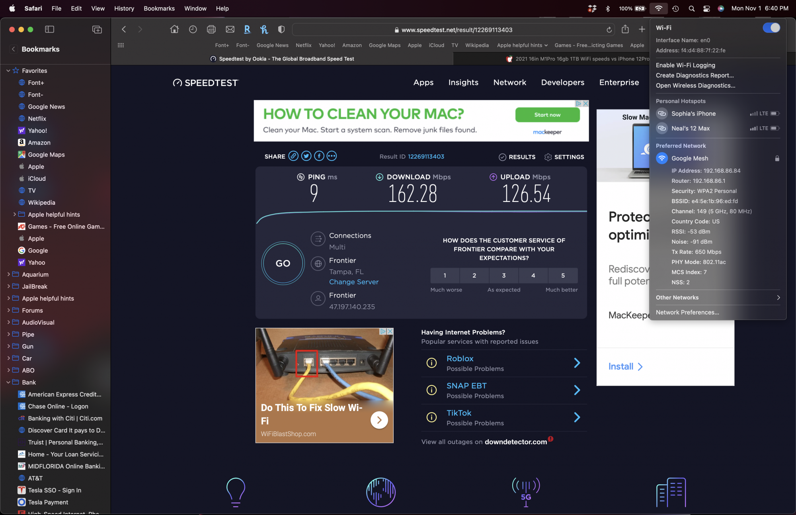Join Sophia's iPhone personal hotspot
This screenshot has width=796, height=515.
point(718,114)
